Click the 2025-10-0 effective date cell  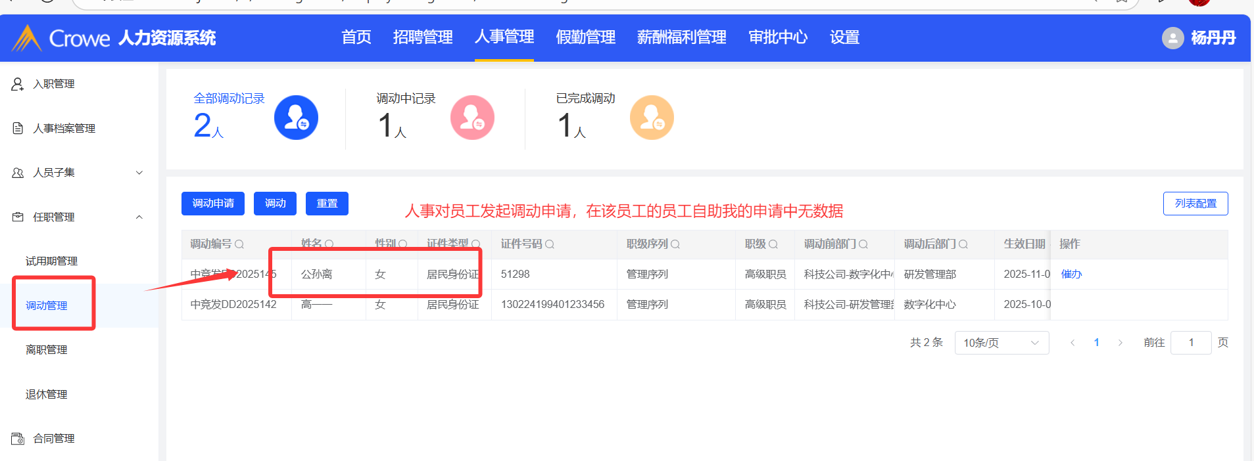coord(1026,305)
